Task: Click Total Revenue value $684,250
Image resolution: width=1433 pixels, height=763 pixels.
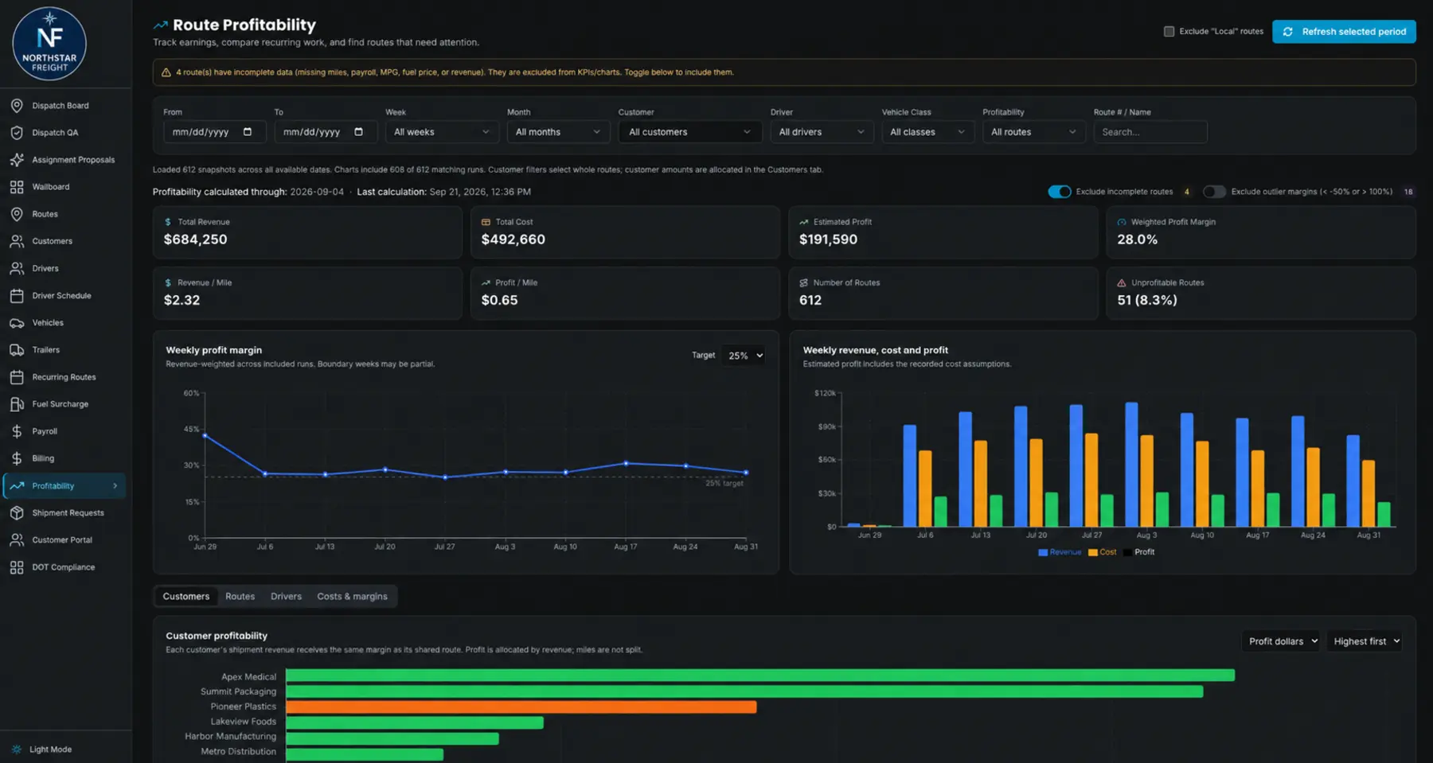Action: pyautogui.click(x=195, y=239)
